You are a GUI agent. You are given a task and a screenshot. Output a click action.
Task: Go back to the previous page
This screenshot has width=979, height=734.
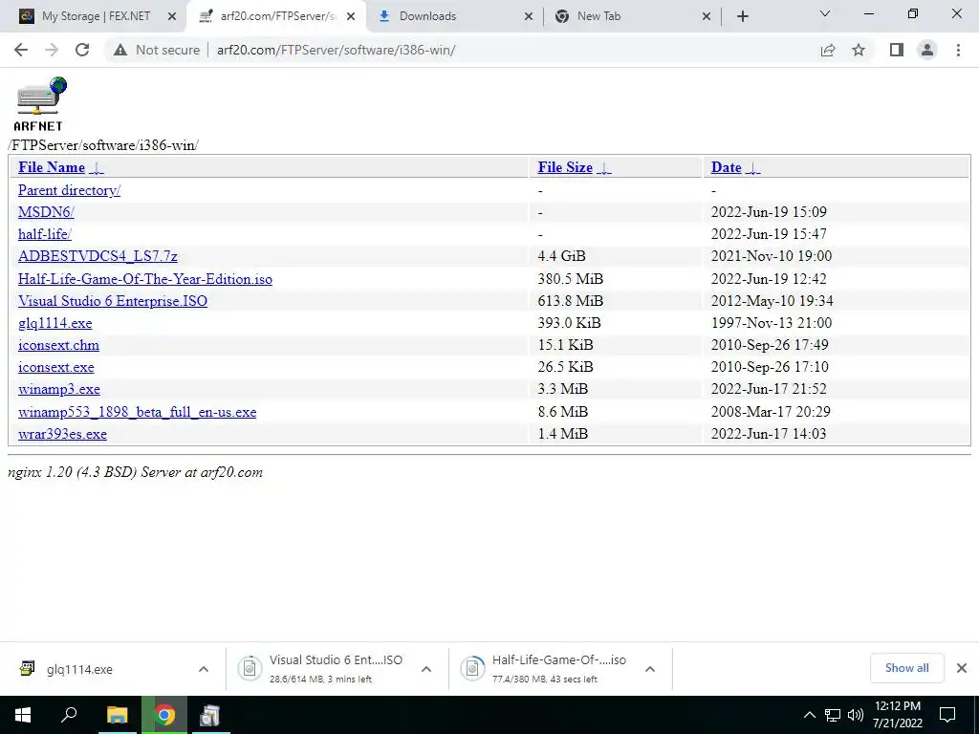[x=21, y=50]
